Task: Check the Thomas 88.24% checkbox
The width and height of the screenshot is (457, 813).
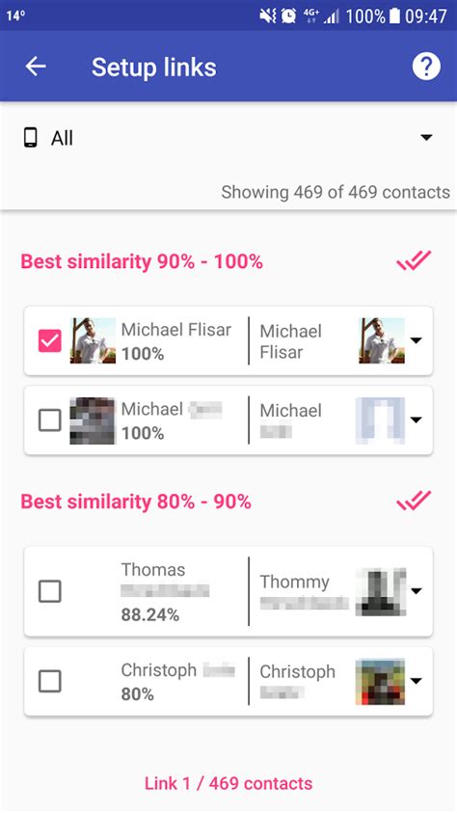Action: click(50, 591)
